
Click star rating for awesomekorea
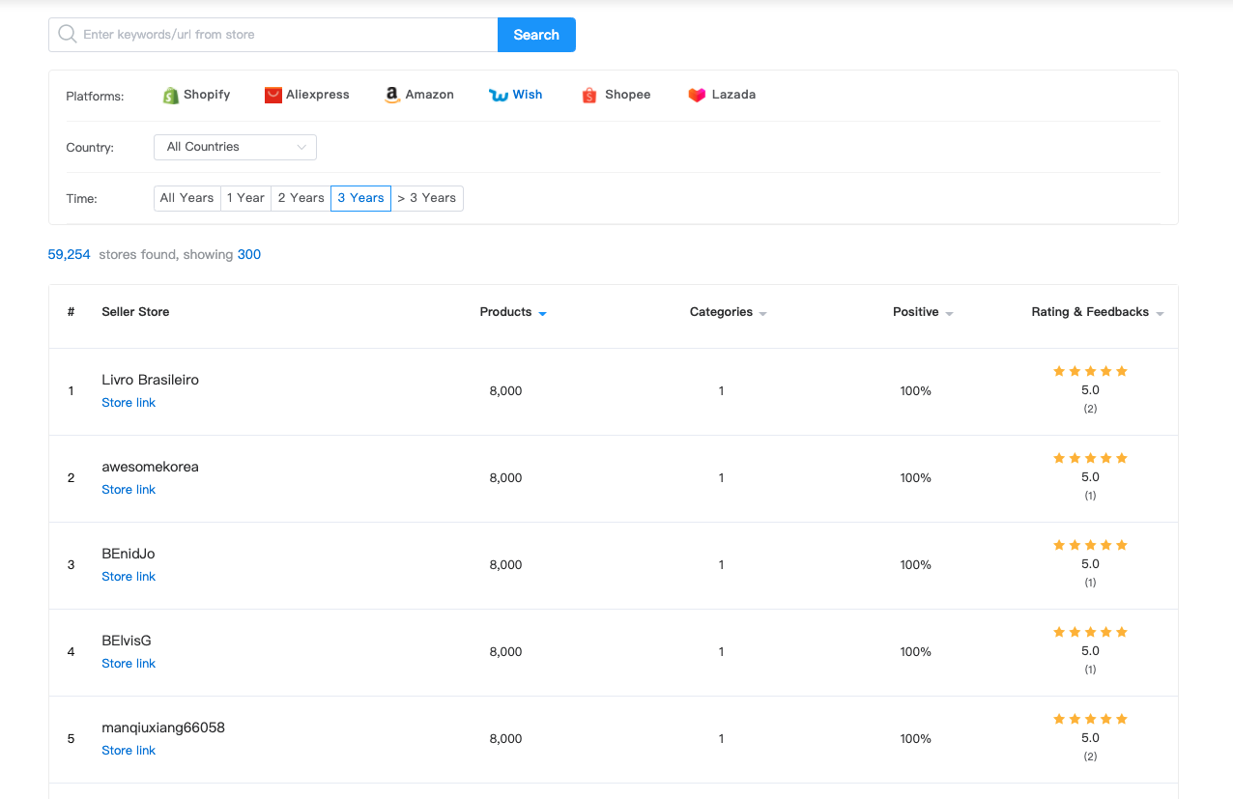[1090, 458]
